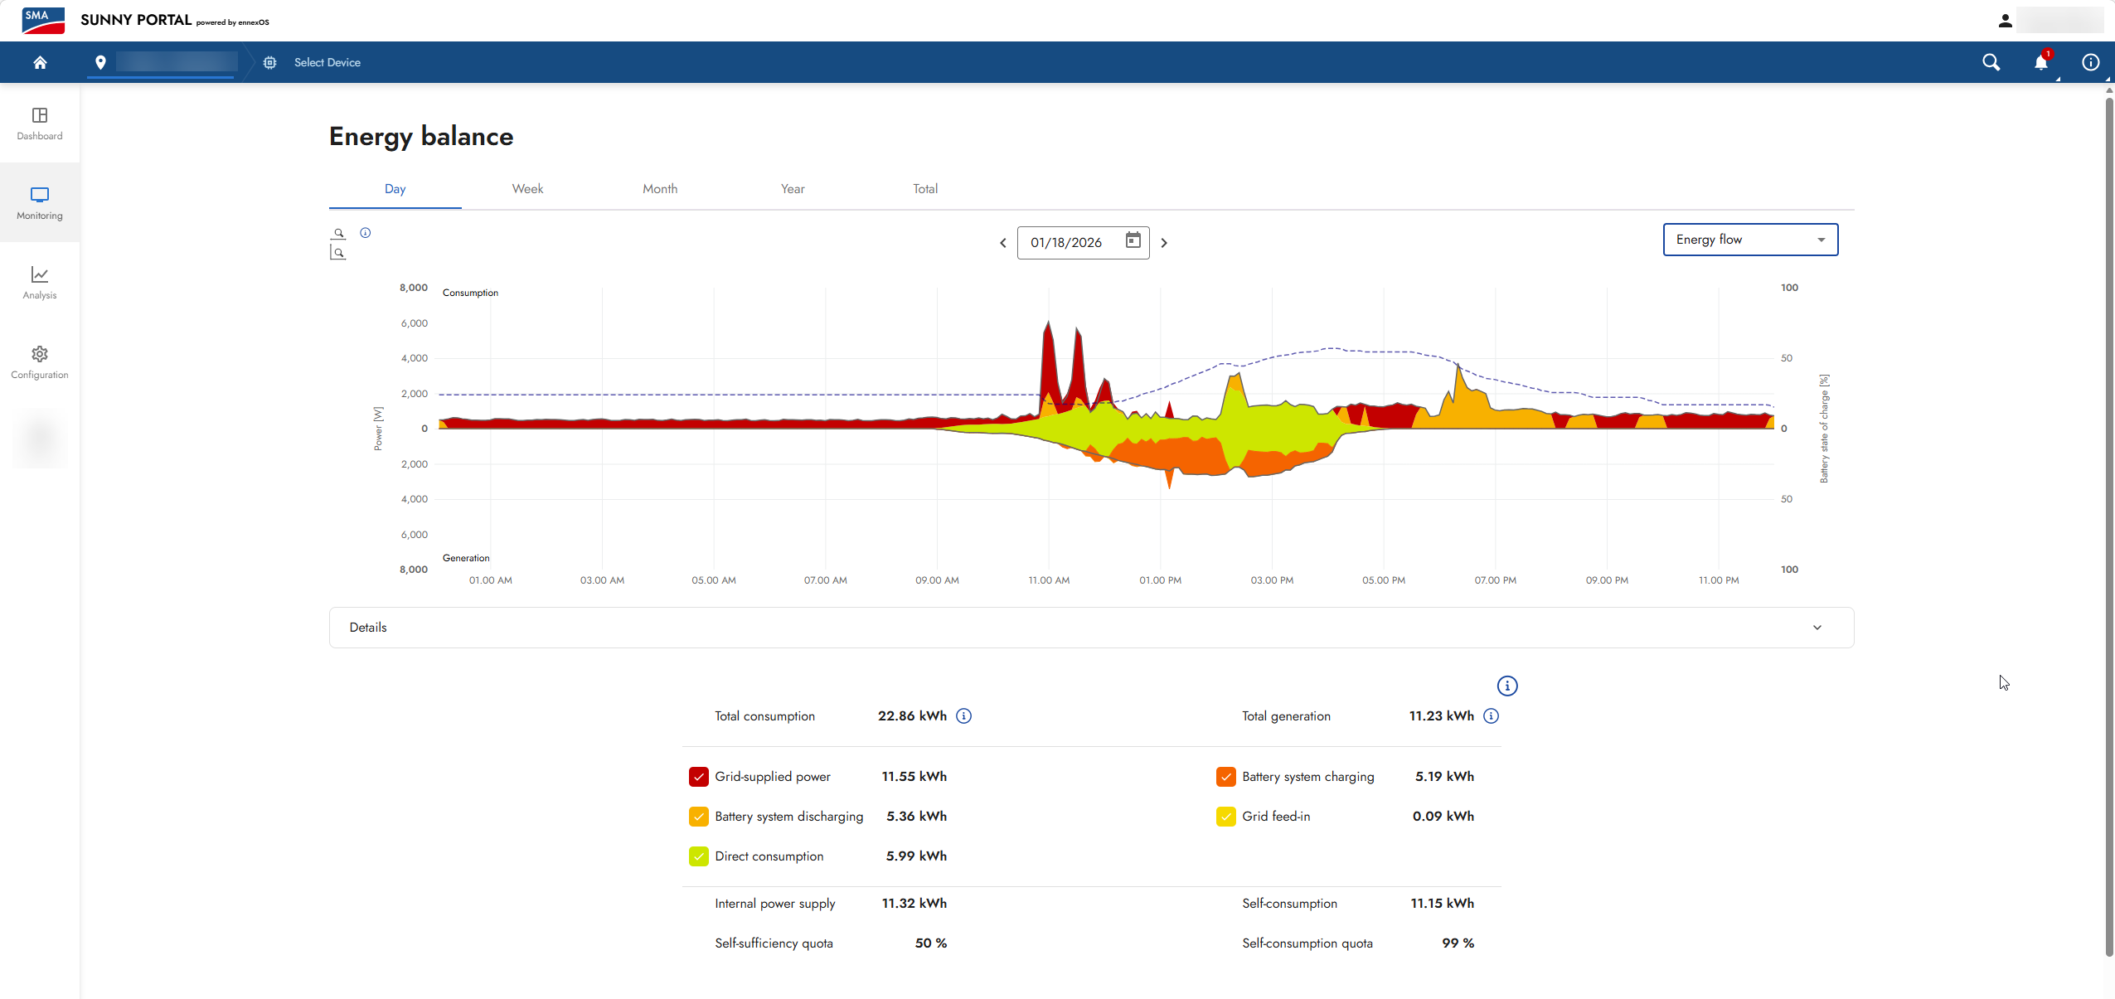Open notifications bell icon
This screenshot has width=2115, height=999.
2040,62
